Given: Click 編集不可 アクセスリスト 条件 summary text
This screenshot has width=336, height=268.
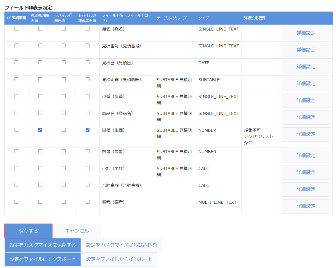Looking at the screenshot, I should click(258, 137).
